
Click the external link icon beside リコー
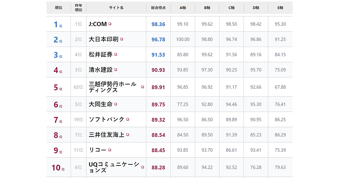[110, 150]
